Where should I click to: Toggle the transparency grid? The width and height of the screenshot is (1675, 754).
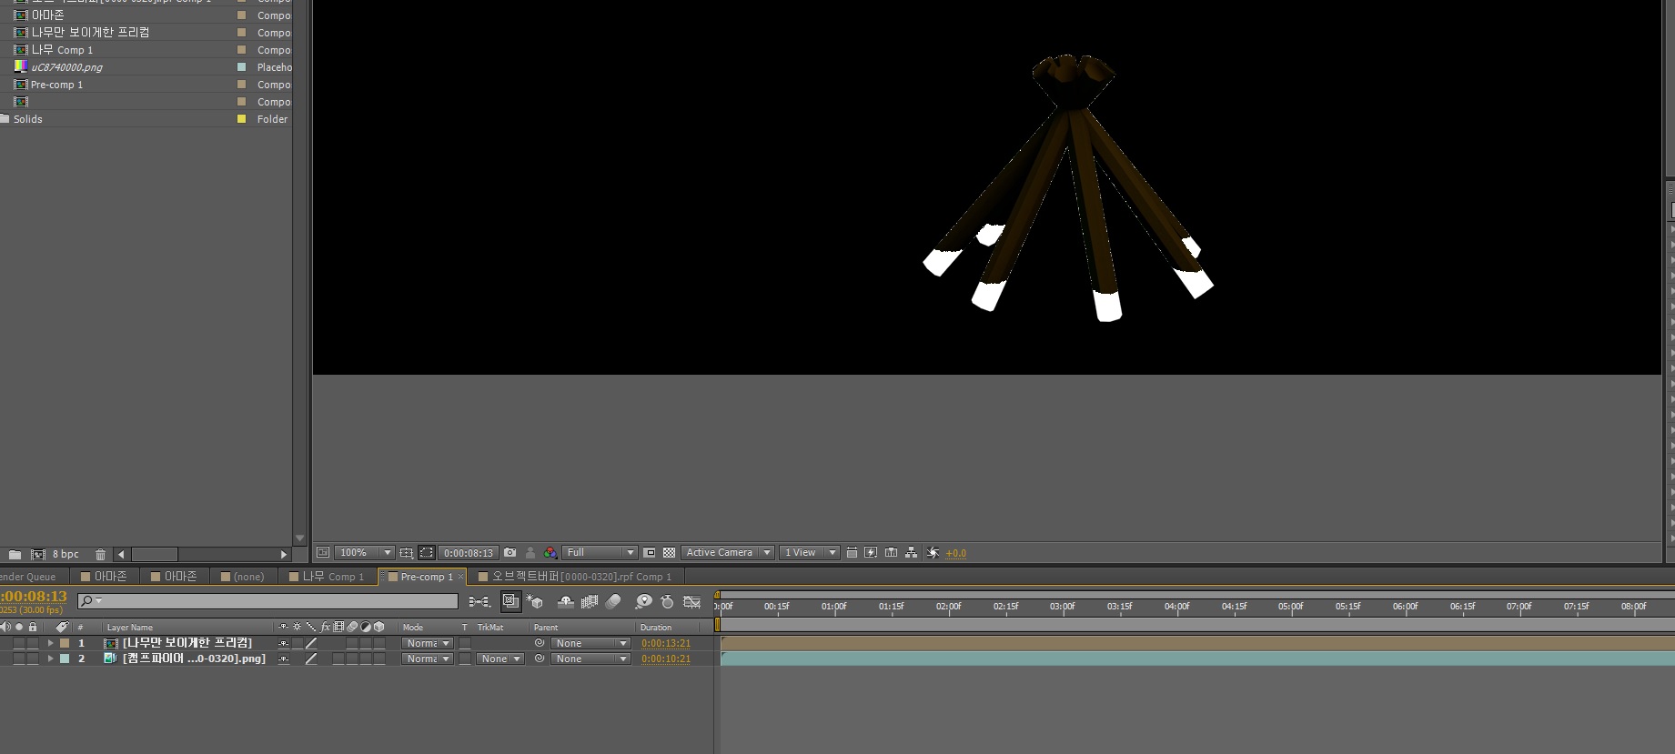click(669, 552)
